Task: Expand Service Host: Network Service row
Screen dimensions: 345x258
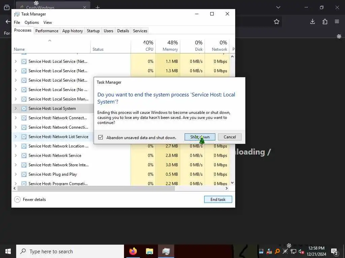Action: coord(15,156)
